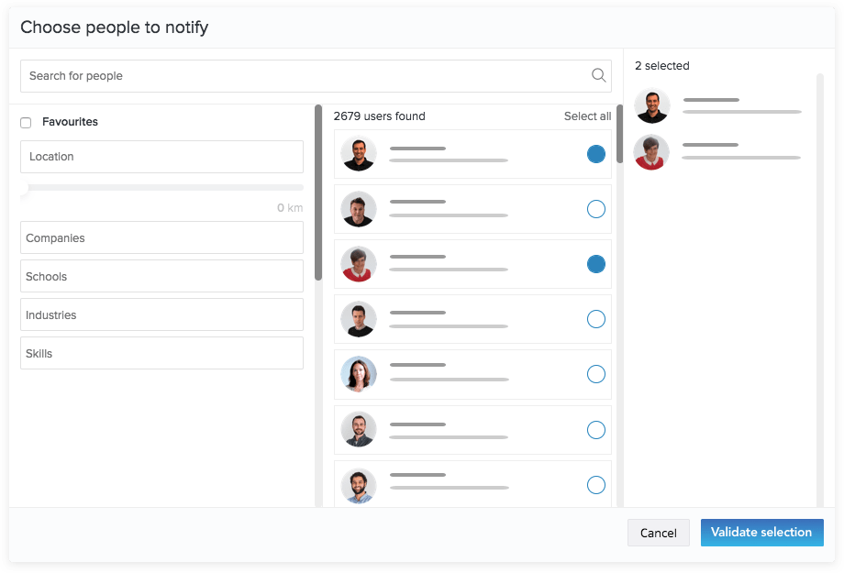Image resolution: width=844 pixels, height=573 pixels.
Task: Click the top avatar in the selected panel
Action: click(651, 105)
